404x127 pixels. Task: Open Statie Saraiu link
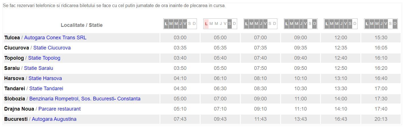coord(39,68)
